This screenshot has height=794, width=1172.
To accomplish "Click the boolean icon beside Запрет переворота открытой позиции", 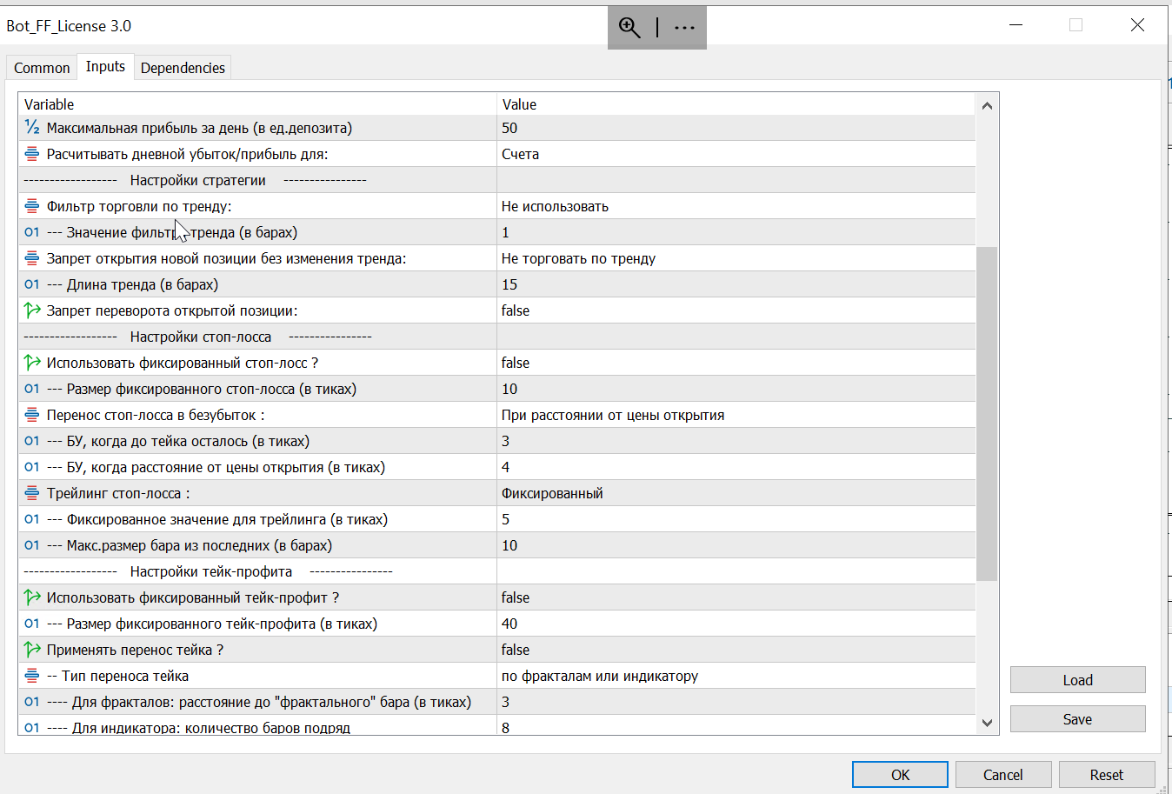I will point(32,310).
